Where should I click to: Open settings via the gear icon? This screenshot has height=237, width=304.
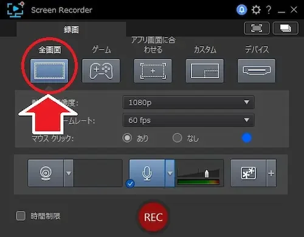point(256,10)
